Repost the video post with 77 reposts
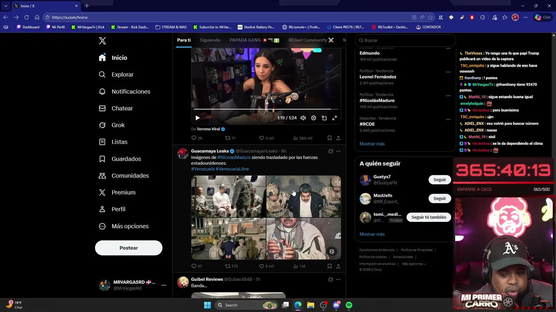Viewport: 556px width, 312px height. point(230,138)
